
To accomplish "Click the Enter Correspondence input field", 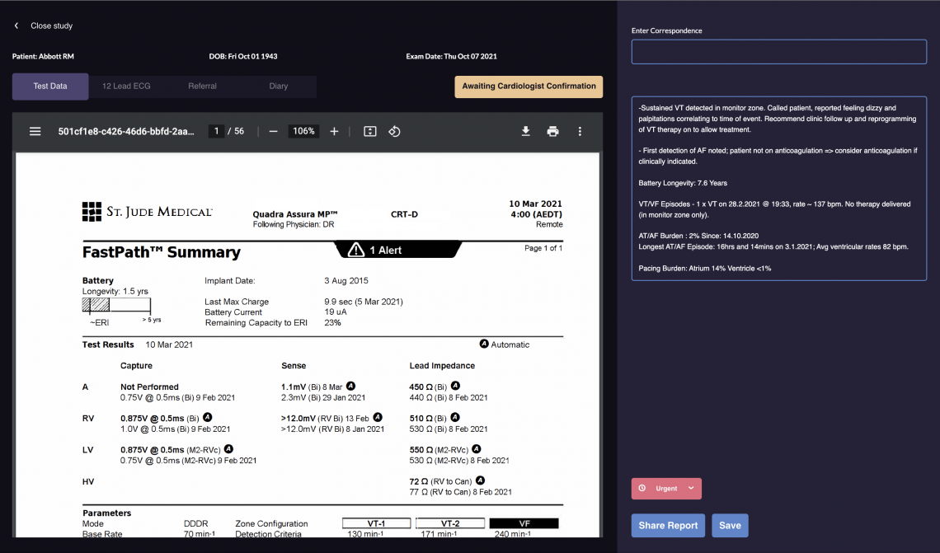I will [778, 52].
